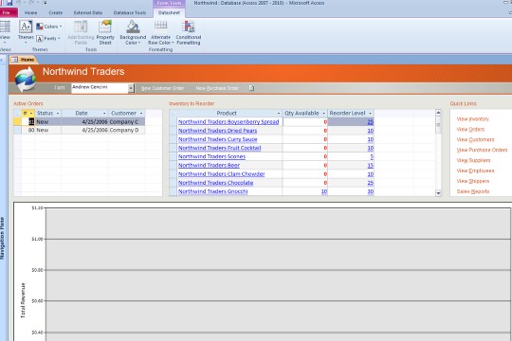Image resolution: width=512 pixels, height=341 pixels.
Task: Open the Property Sheet
Action: click(x=105, y=32)
